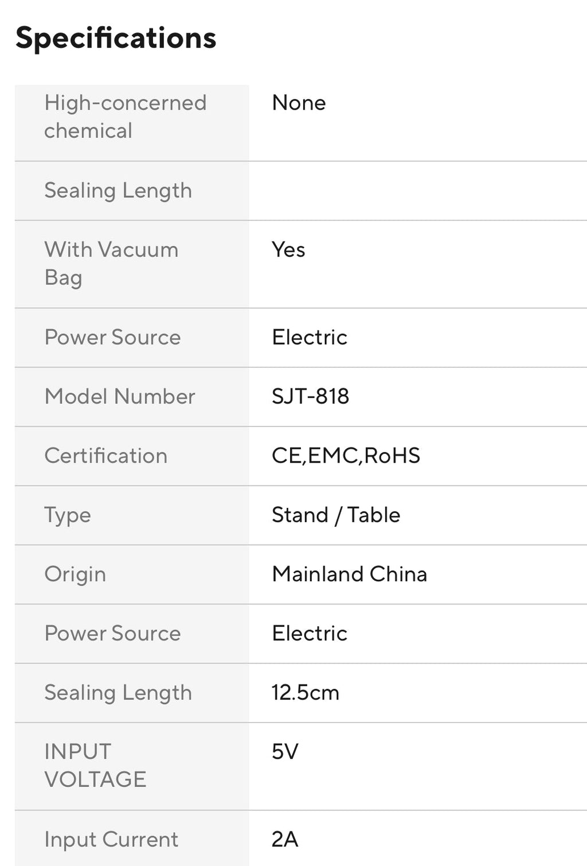Screen dimensions: 587x866
Task: Select the Input Current label
Action: [111, 840]
